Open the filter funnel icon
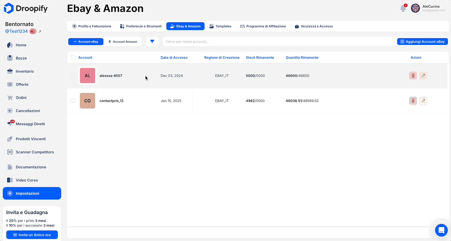The height and width of the screenshot is (241, 451). 152,42
